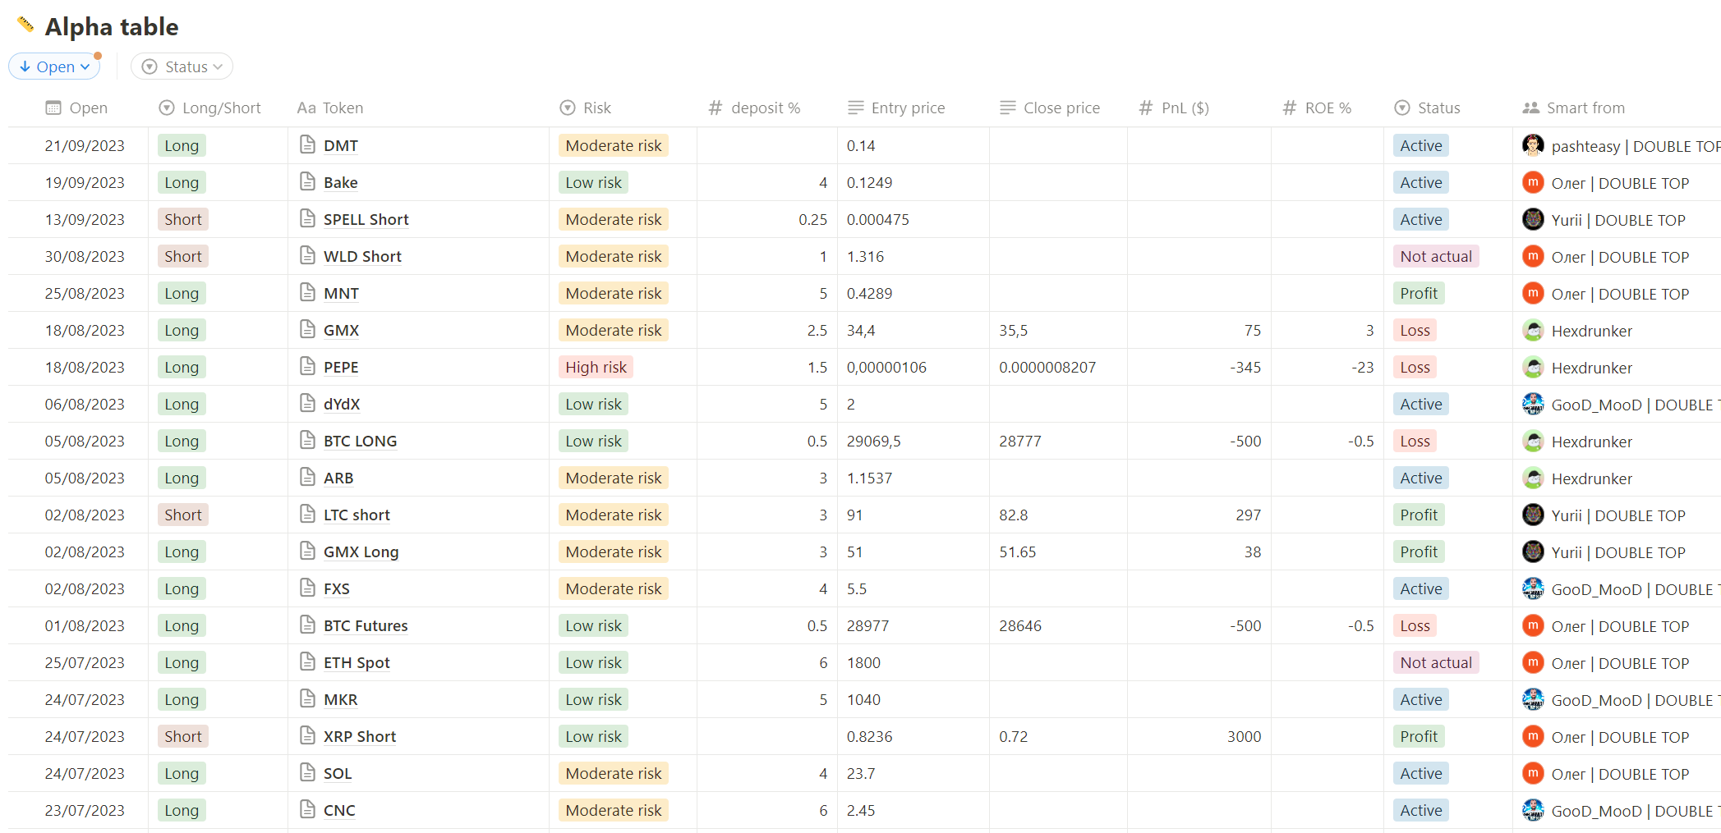1721x833 pixels.
Task: Click the page icon beside PEPE token
Action: tap(307, 367)
